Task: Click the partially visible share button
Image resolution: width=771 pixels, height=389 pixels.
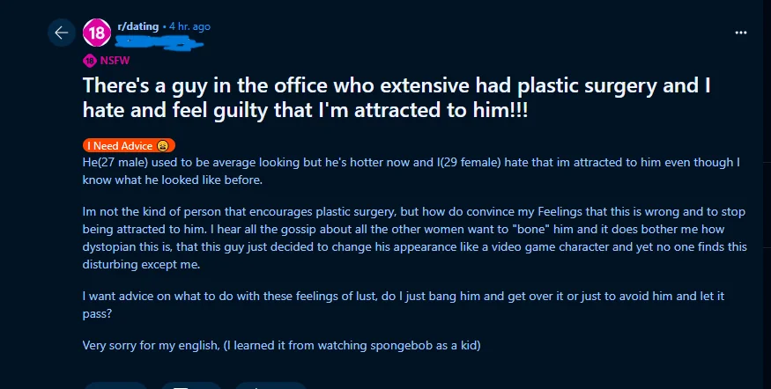Action: tap(271, 385)
